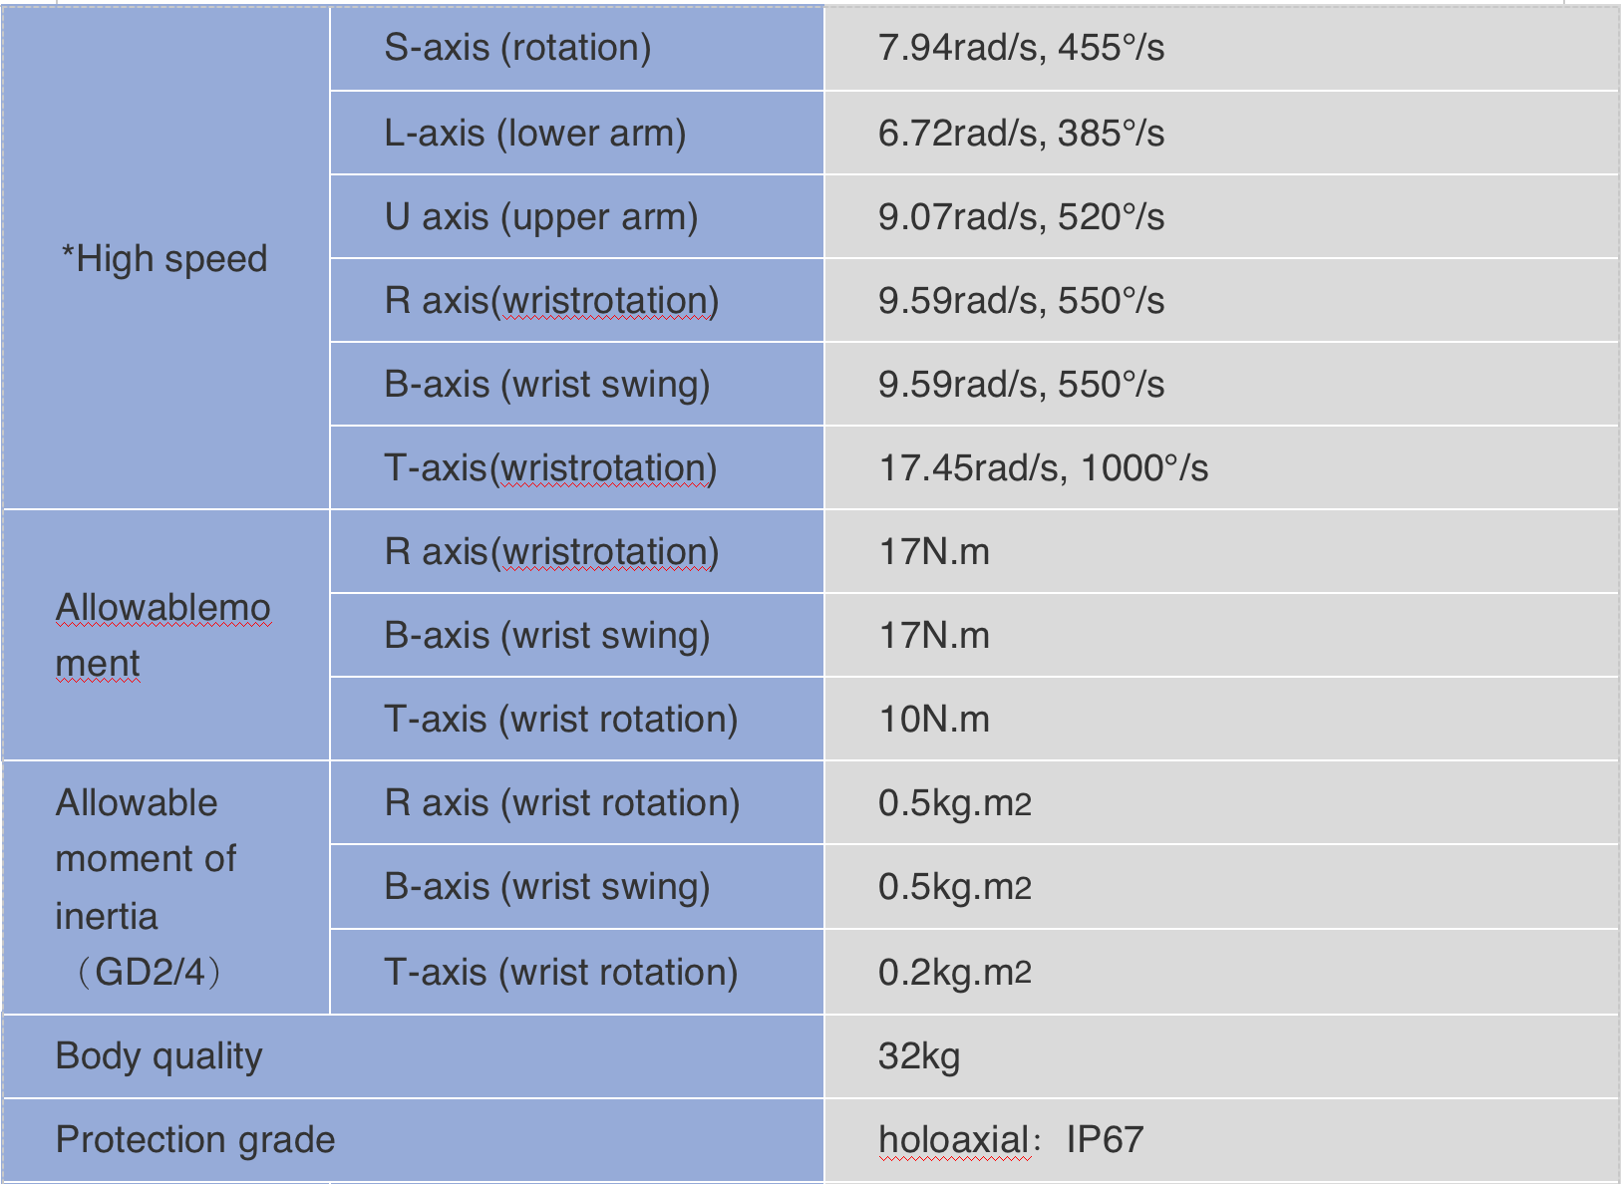This screenshot has height=1184, width=1621.
Task: Click the '*High speed' row header cell
Action: pos(166,258)
